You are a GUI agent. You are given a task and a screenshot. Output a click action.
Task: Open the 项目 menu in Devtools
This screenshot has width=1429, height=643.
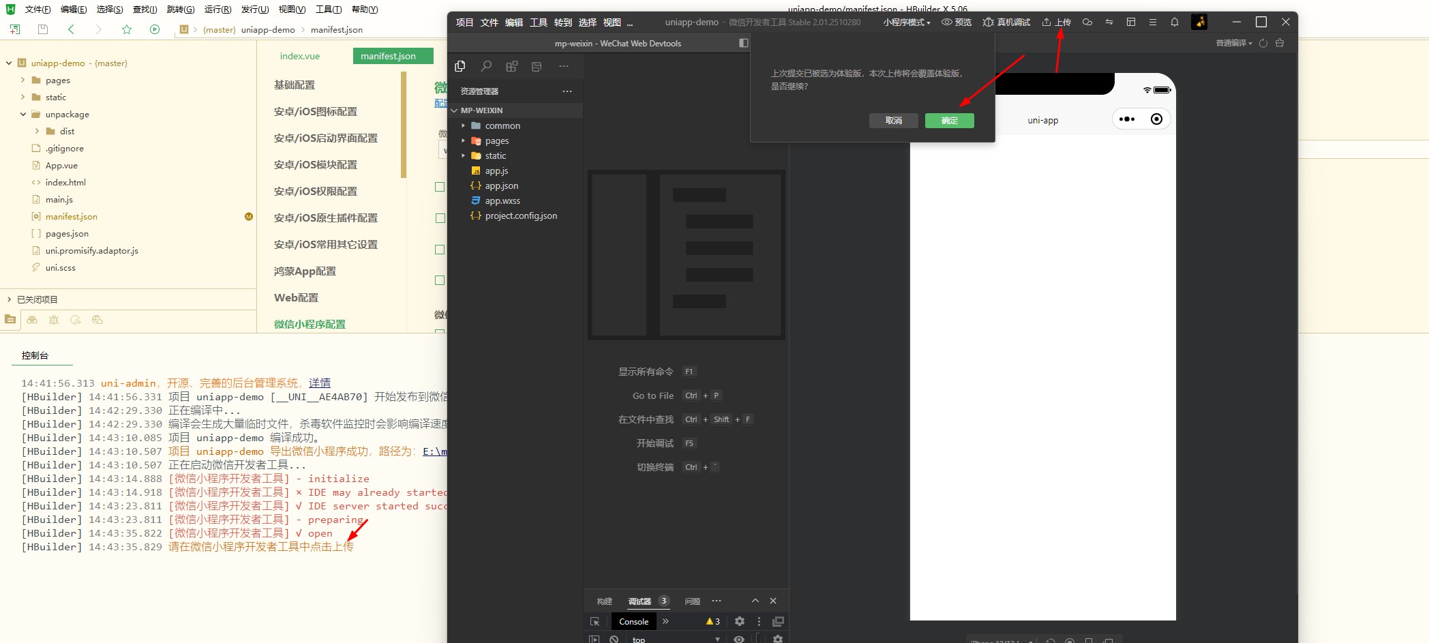tap(464, 22)
